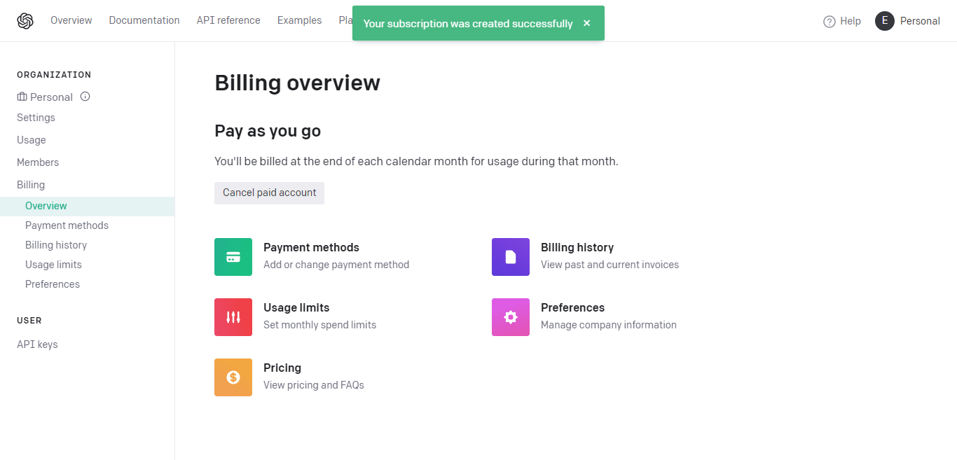
Task: Open the Documentation tab
Action: (x=144, y=20)
